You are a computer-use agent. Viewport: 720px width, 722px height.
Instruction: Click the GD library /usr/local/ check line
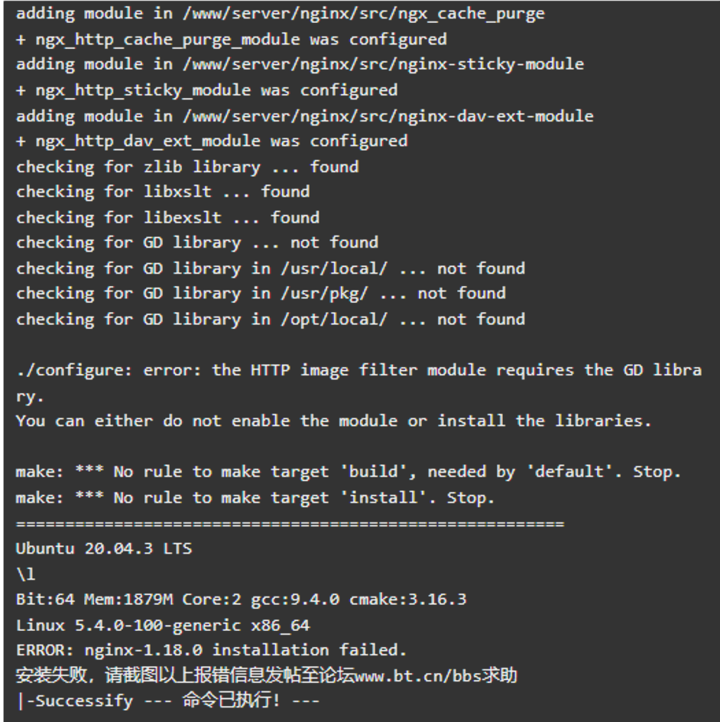click(271, 268)
